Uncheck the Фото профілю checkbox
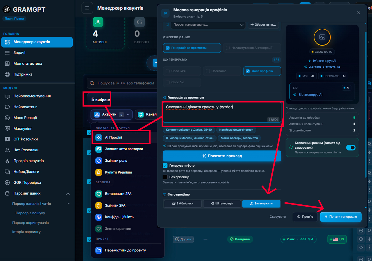The height and width of the screenshot is (261, 372). click(x=248, y=71)
